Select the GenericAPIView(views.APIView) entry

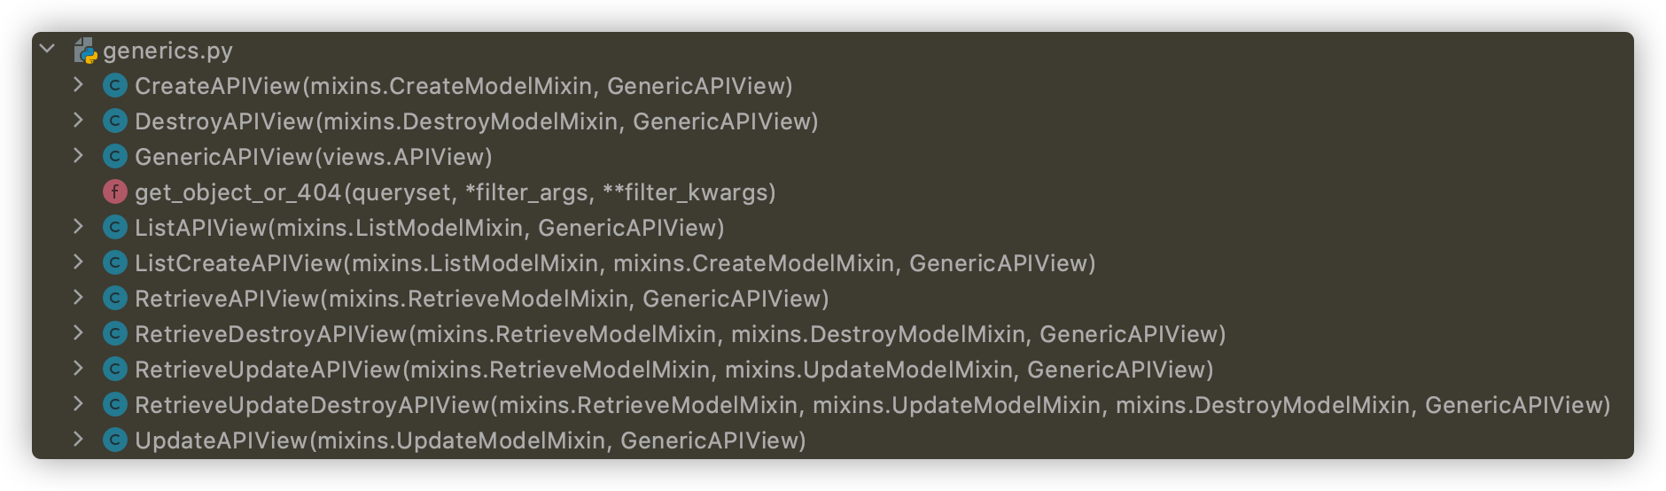(x=314, y=157)
